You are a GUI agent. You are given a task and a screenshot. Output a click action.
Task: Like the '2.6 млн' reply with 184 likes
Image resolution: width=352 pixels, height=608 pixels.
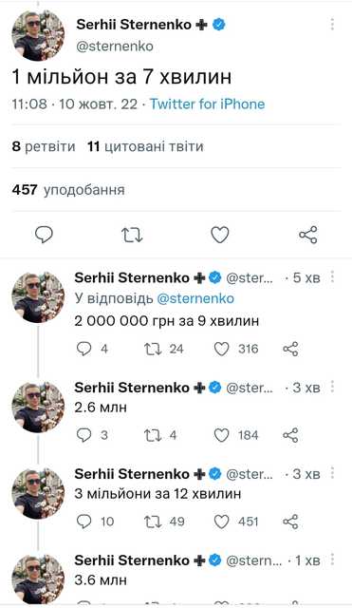221,435
